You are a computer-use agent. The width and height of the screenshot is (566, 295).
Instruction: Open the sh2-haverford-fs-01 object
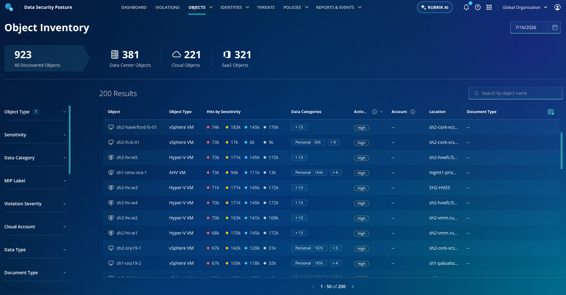pos(137,127)
